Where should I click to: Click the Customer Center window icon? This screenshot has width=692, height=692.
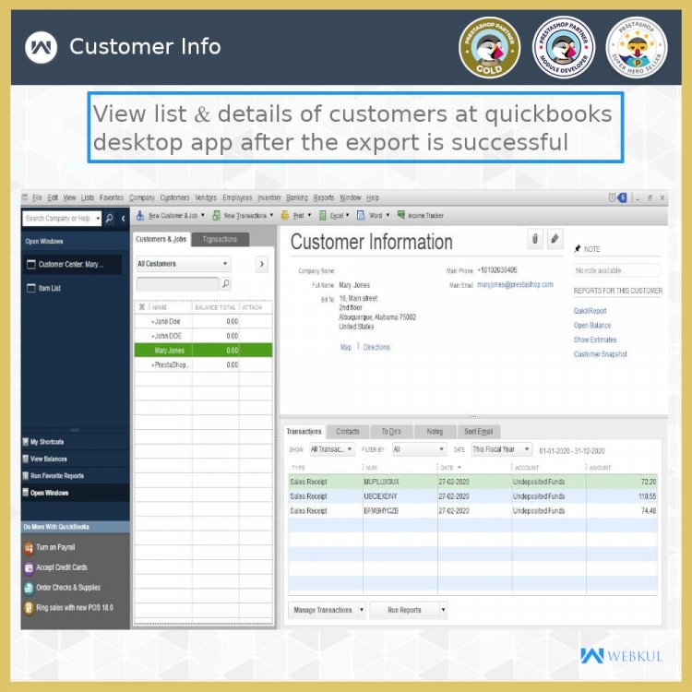pos(31,265)
